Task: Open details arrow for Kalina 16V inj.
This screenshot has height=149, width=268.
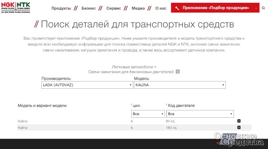Action: (x=239, y=128)
